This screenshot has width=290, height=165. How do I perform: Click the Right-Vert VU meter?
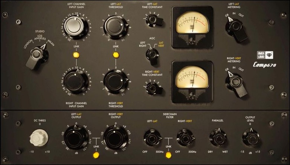coord(192,82)
